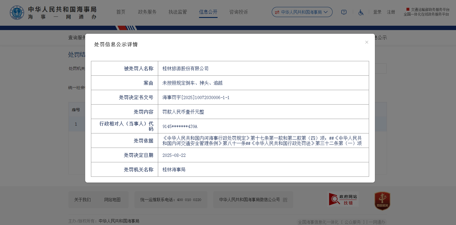This screenshot has width=456, height=225.
Task: Click the WeChat QR code icon
Action: [x=285, y=200]
